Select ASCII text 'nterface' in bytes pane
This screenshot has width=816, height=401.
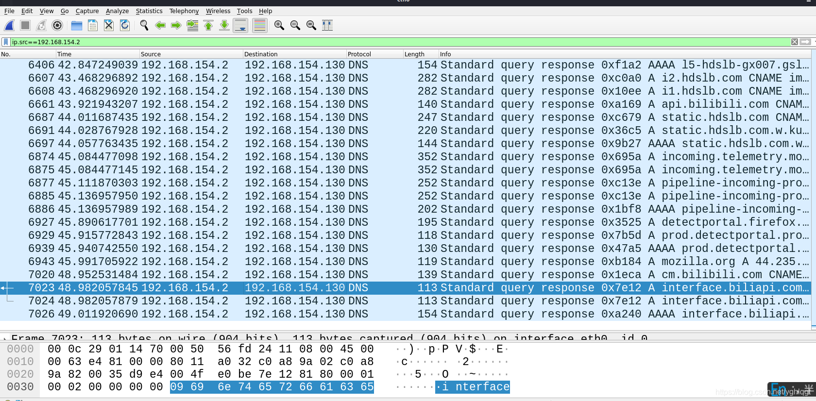482,387
